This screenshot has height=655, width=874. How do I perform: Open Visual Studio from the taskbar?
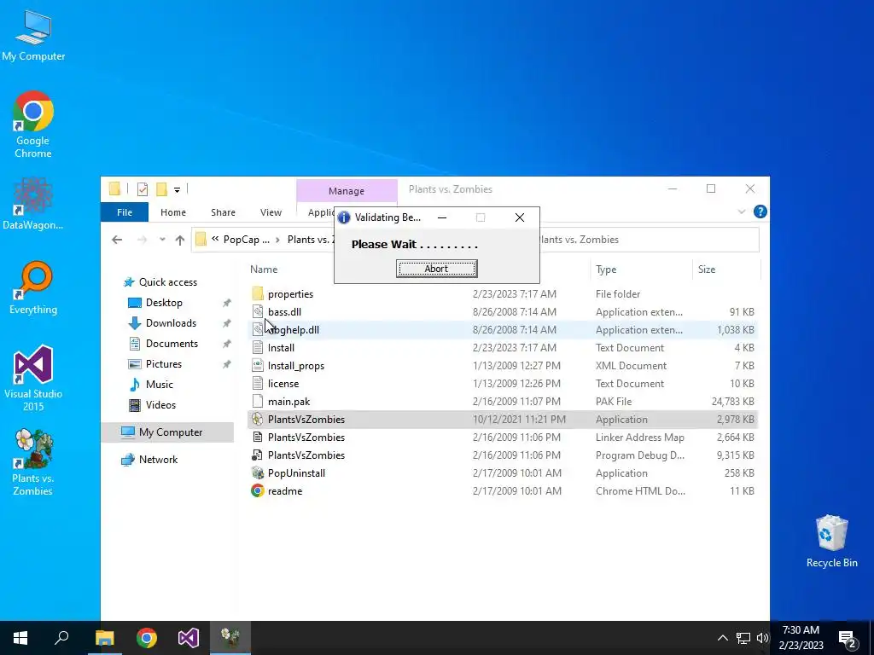189,638
